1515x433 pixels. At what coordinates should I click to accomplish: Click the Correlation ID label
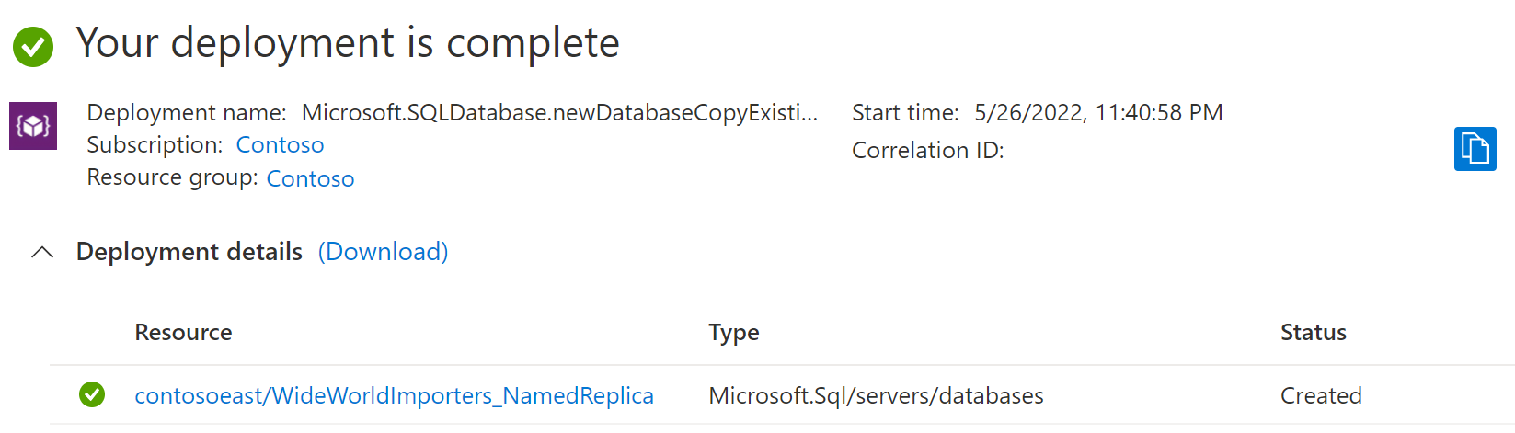click(x=927, y=151)
